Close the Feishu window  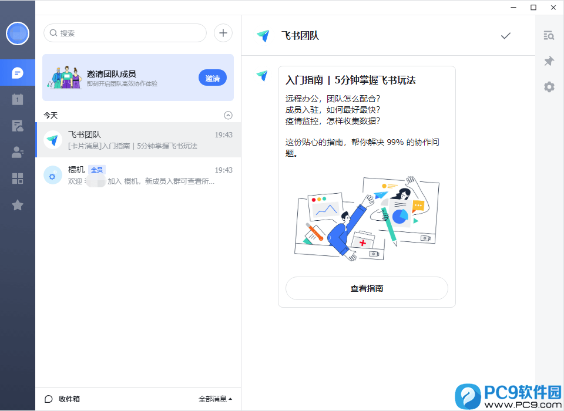[x=553, y=8]
